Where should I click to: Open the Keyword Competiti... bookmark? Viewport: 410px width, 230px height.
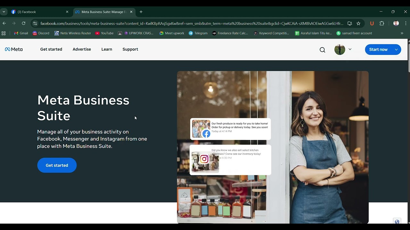271,33
